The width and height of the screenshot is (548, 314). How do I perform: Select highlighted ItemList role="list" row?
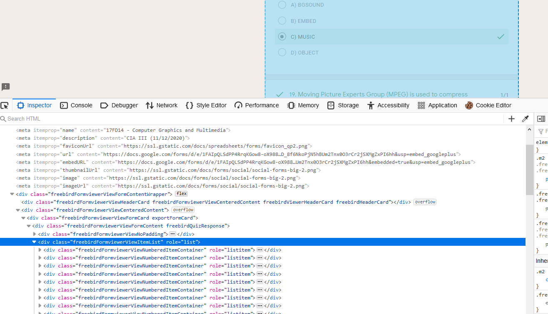[263, 242]
